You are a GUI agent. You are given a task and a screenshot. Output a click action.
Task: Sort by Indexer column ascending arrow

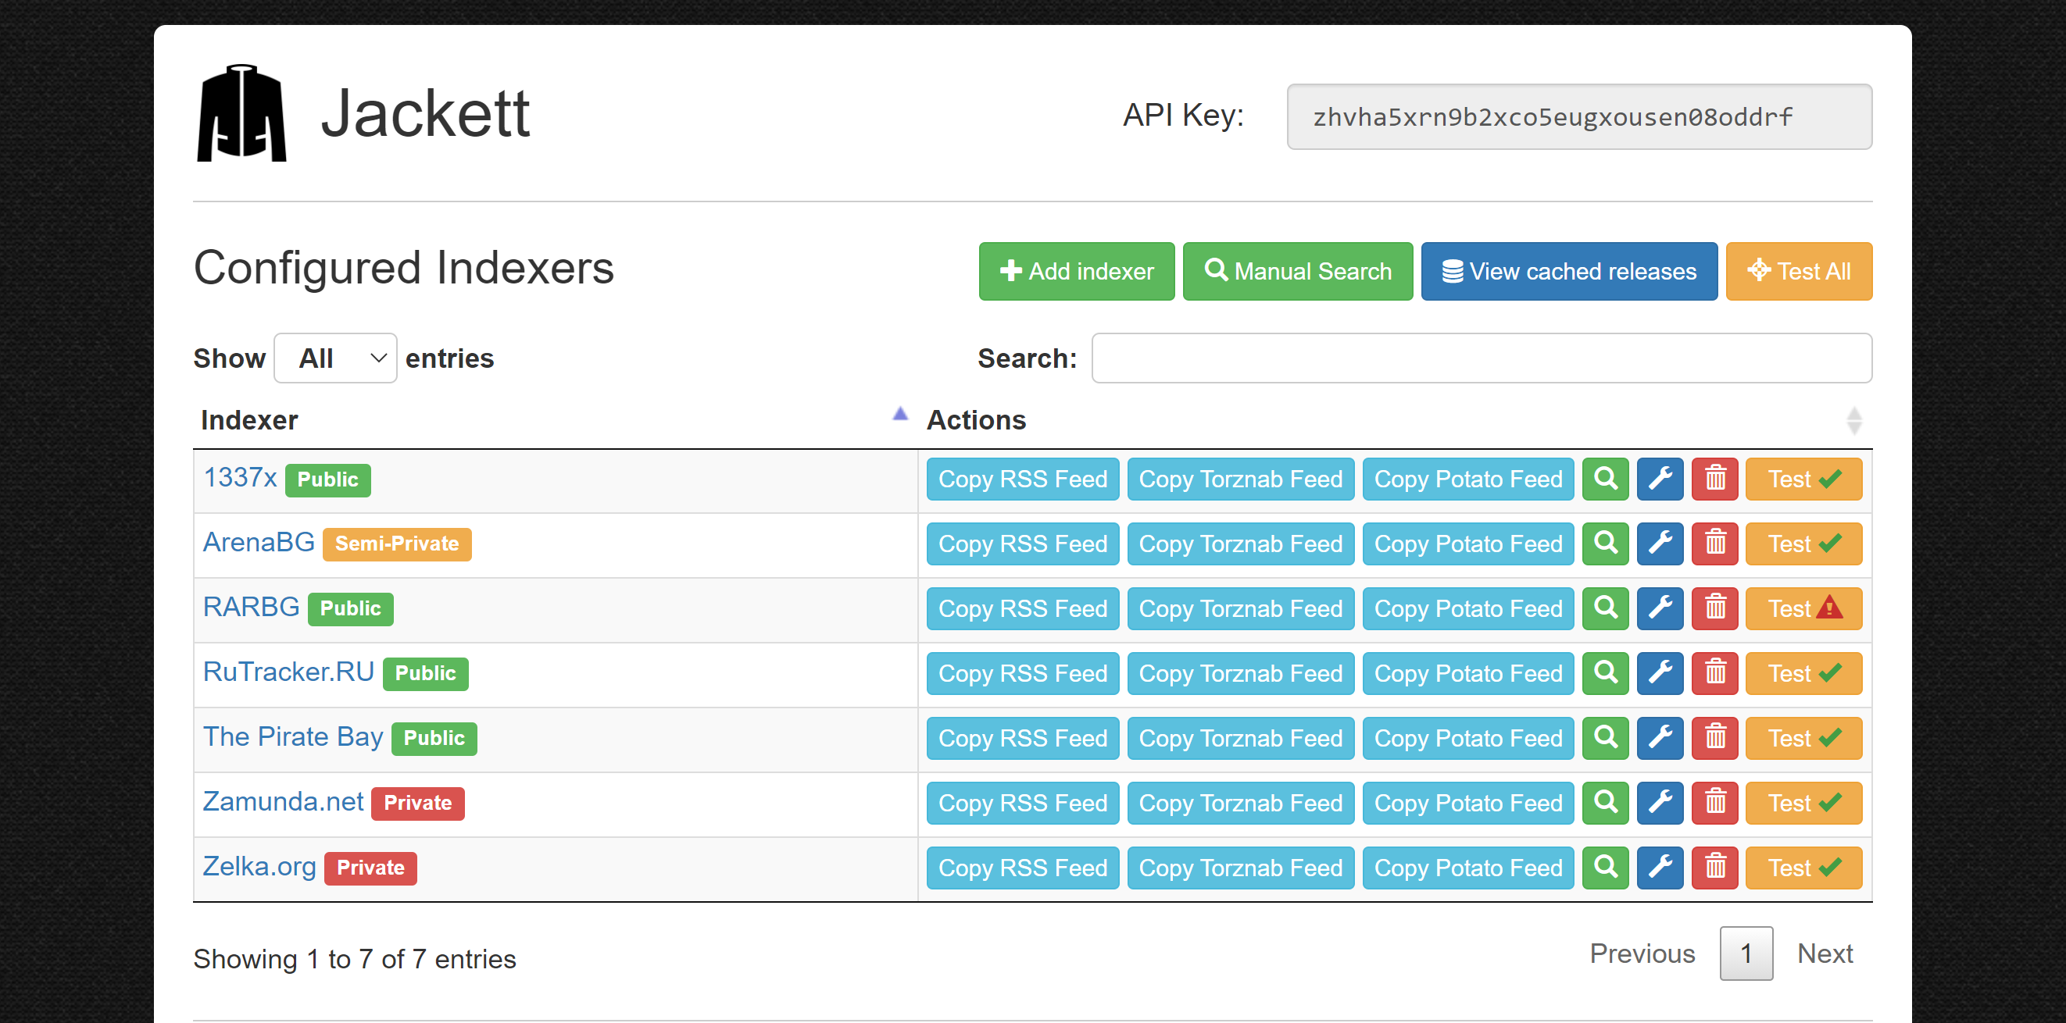tap(900, 415)
